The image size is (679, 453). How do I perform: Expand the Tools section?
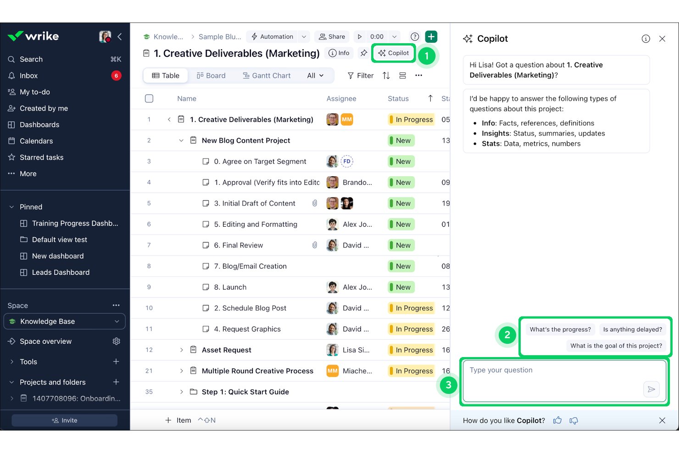(x=11, y=362)
